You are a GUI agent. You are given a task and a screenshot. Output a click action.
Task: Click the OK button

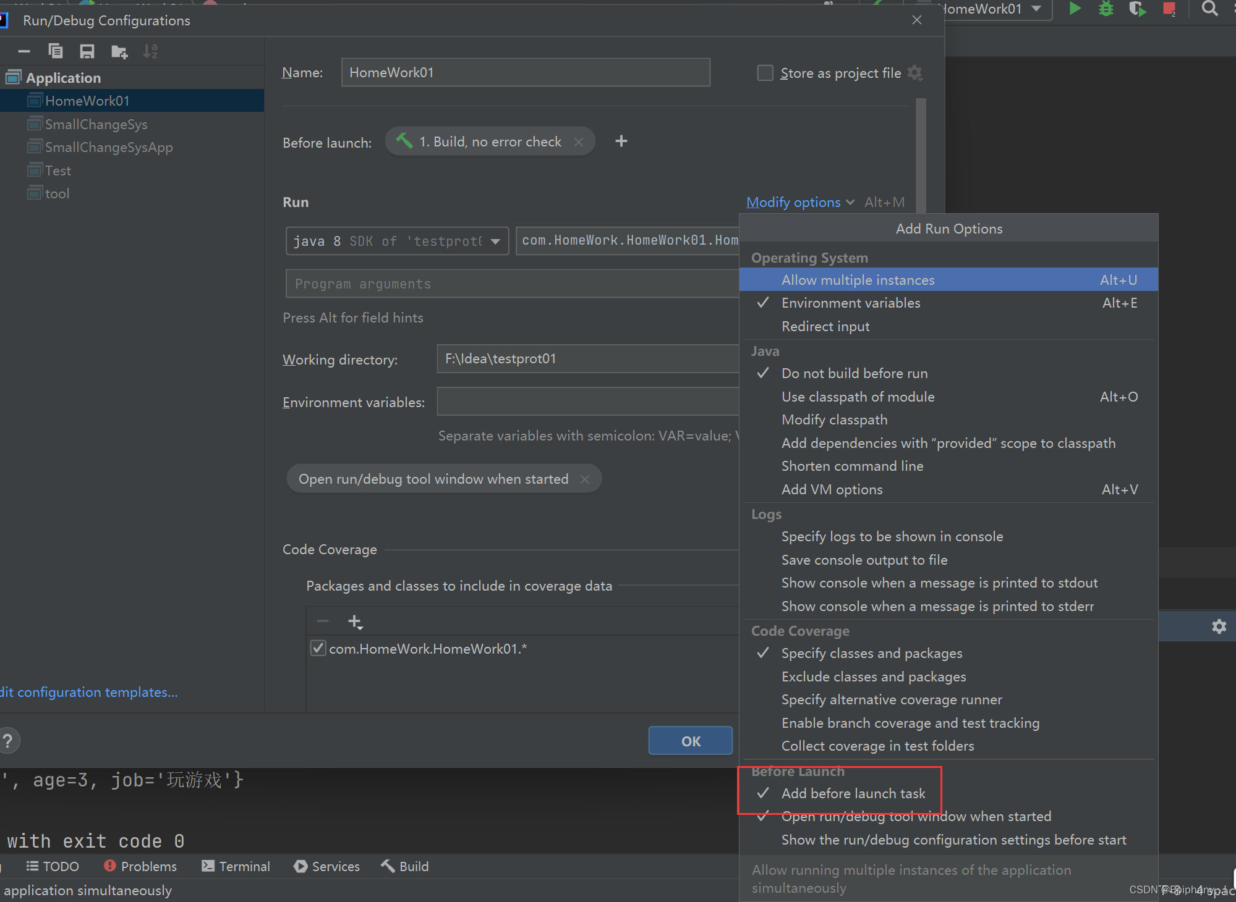(690, 741)
